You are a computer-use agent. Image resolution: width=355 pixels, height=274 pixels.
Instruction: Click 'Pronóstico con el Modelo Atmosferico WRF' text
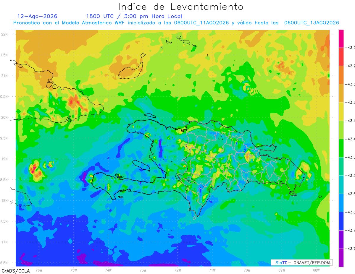coord(70,23)
